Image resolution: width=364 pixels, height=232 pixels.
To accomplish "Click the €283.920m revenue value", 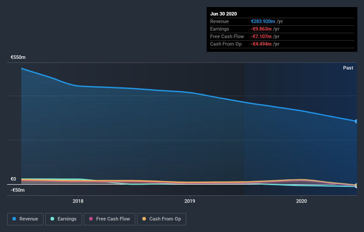I will pos(263,21).
